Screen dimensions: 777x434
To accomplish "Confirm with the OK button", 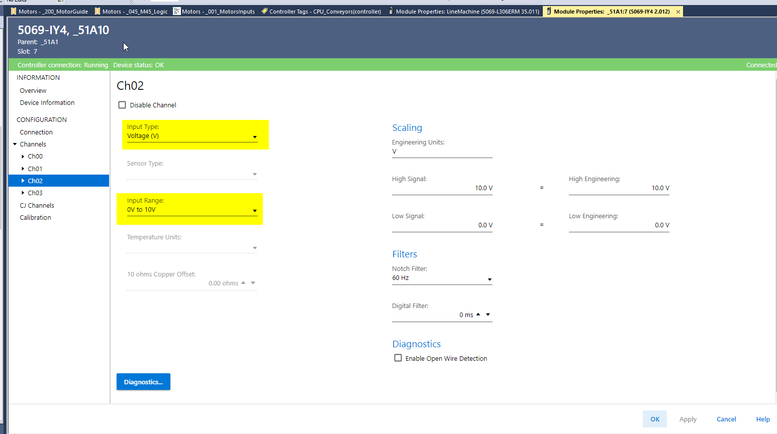I will pyautogui.click(x=655, y=419).
